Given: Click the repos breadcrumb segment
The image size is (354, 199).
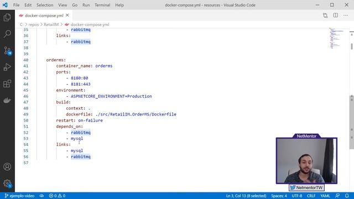Looking at the screenshot, I should pyautogui.click(x=34, y=24).
